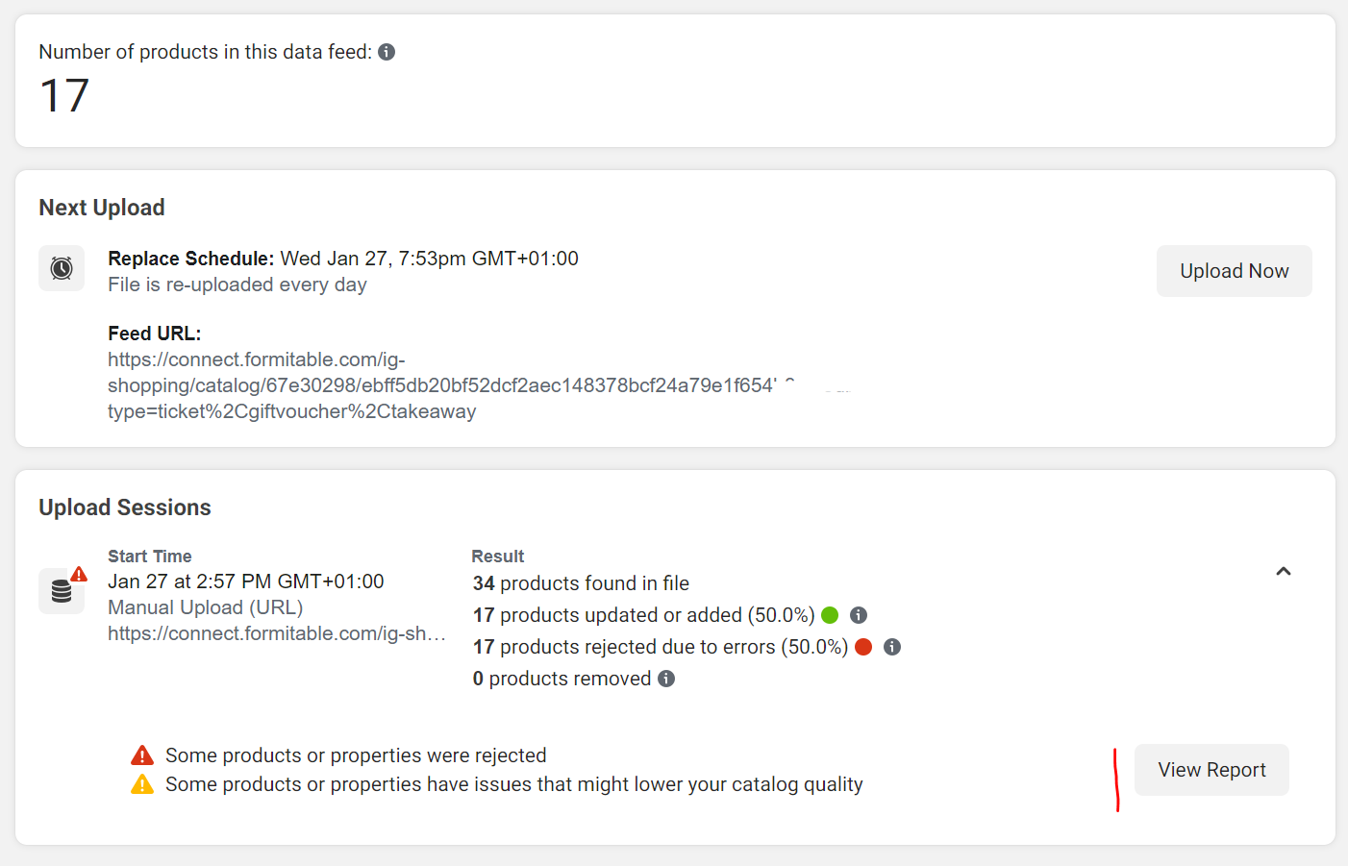Click the catalog quality issues warning message
The width and height of the screenshot is (1348, 866).
click(x=514, y=784)
